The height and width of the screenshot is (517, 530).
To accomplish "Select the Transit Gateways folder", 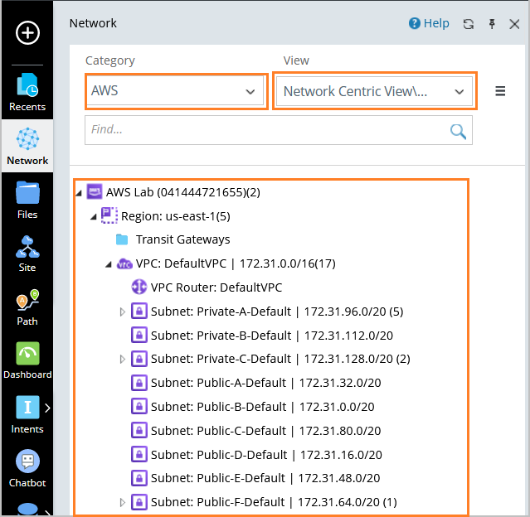I will (182, 239).
